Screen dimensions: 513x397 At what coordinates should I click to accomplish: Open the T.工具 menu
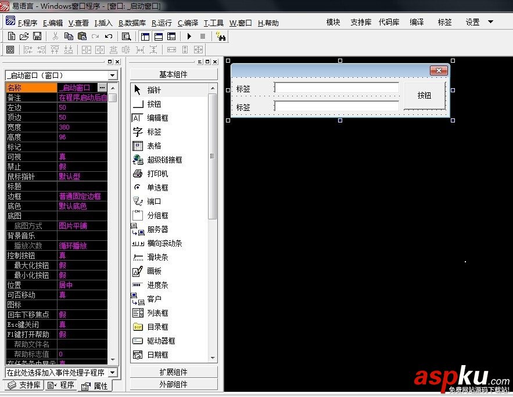[214, 23]
